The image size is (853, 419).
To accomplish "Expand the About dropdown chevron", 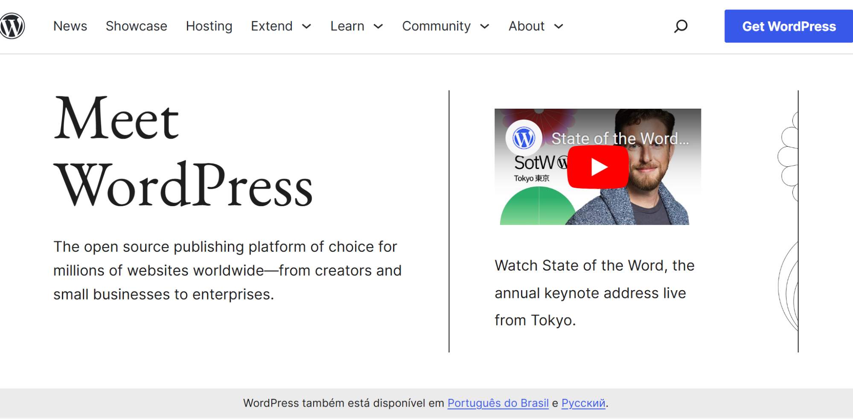I will click(x=559, y=26).
